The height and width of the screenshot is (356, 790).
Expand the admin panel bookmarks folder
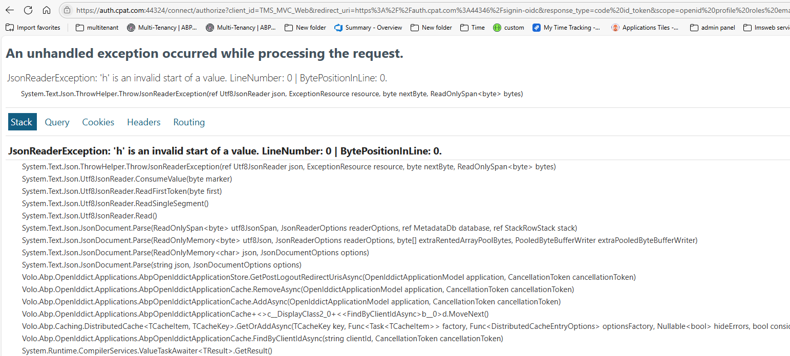click(x=713, y=28)
